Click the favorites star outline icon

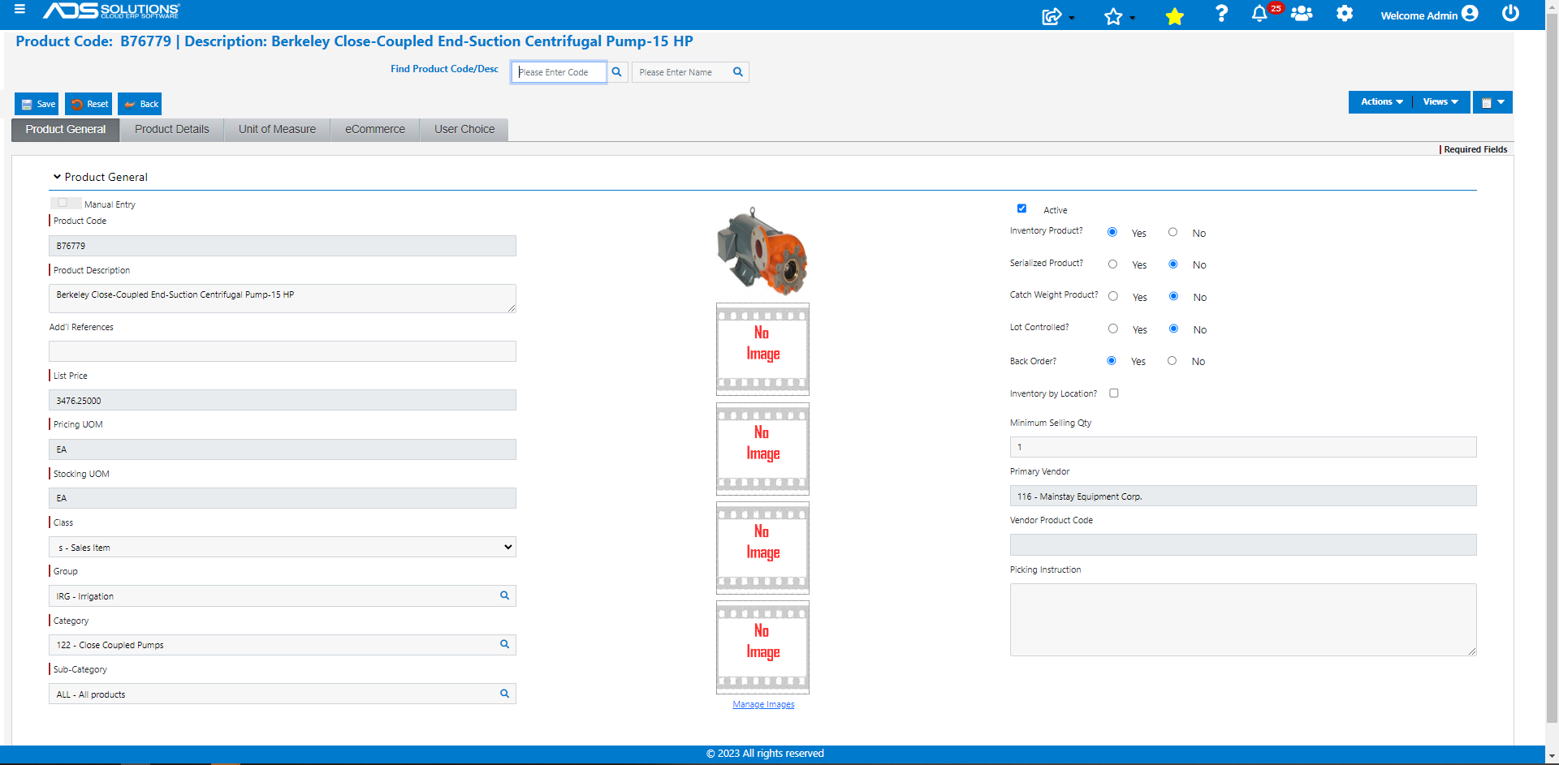(1114, 15)
